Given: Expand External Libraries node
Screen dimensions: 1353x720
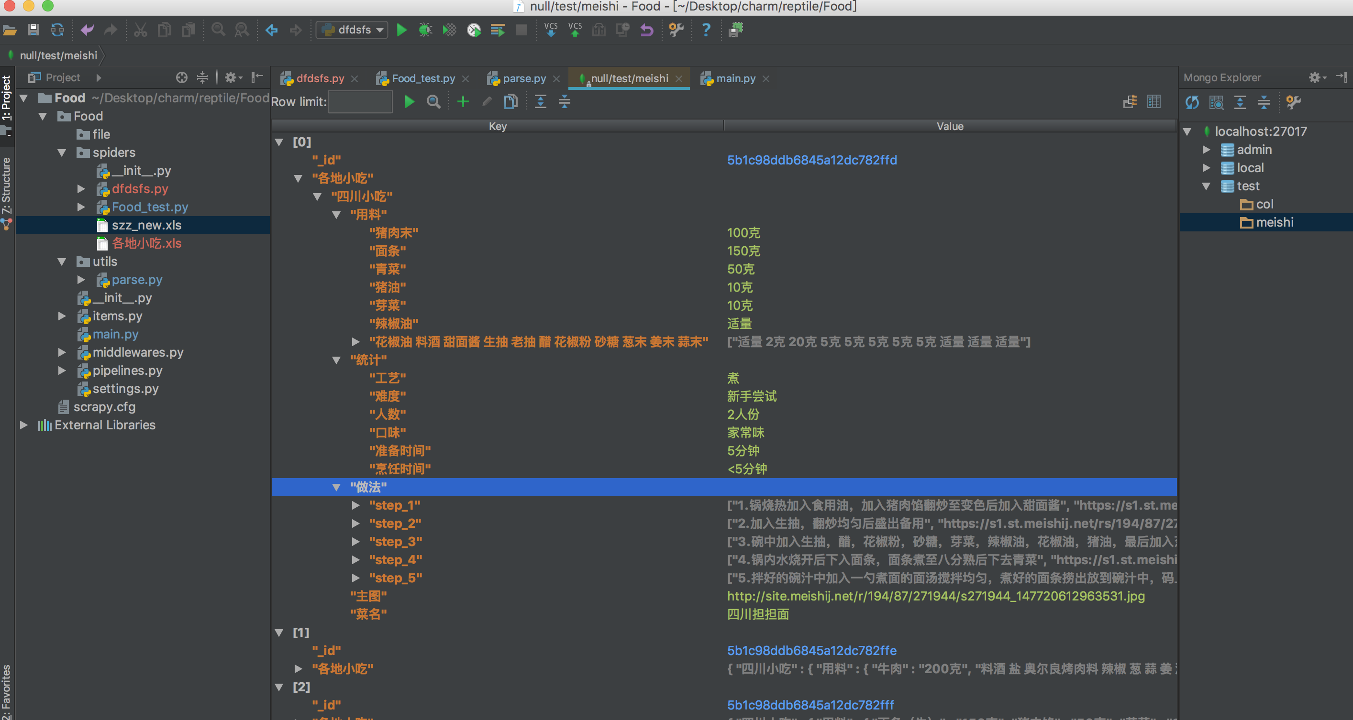Looking at the screenshot, I should click(x=23, y=425).
